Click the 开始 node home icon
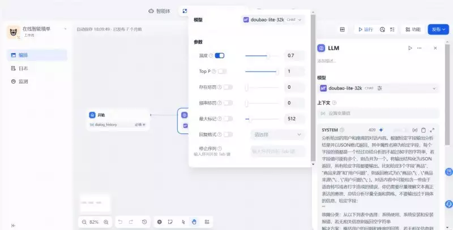 point(92,115)
